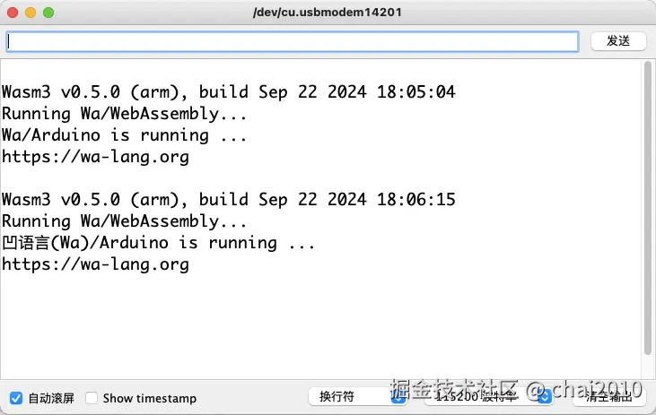Click the /dev/cu.usbmodem14201 window title
656x415 pixels.
pyautogui.click(x=328, y=13)
